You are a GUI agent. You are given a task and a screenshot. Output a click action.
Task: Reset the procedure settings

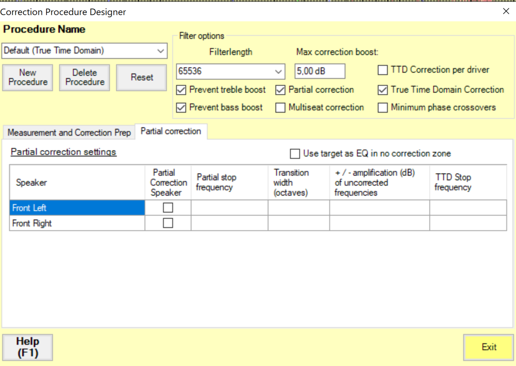[142, 78]
